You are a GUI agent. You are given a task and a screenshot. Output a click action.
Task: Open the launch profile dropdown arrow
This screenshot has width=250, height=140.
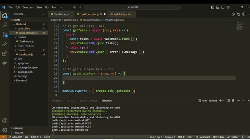(223, 101)
